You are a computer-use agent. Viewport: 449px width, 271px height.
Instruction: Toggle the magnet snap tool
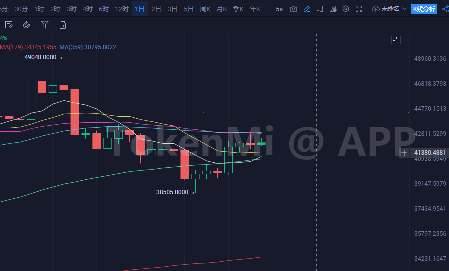pyautogui.click(x=27, y=25)
